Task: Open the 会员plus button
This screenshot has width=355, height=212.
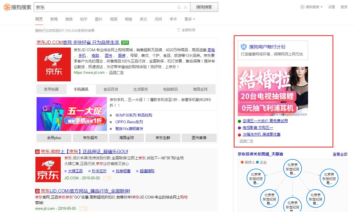Action: pos(53,138)
